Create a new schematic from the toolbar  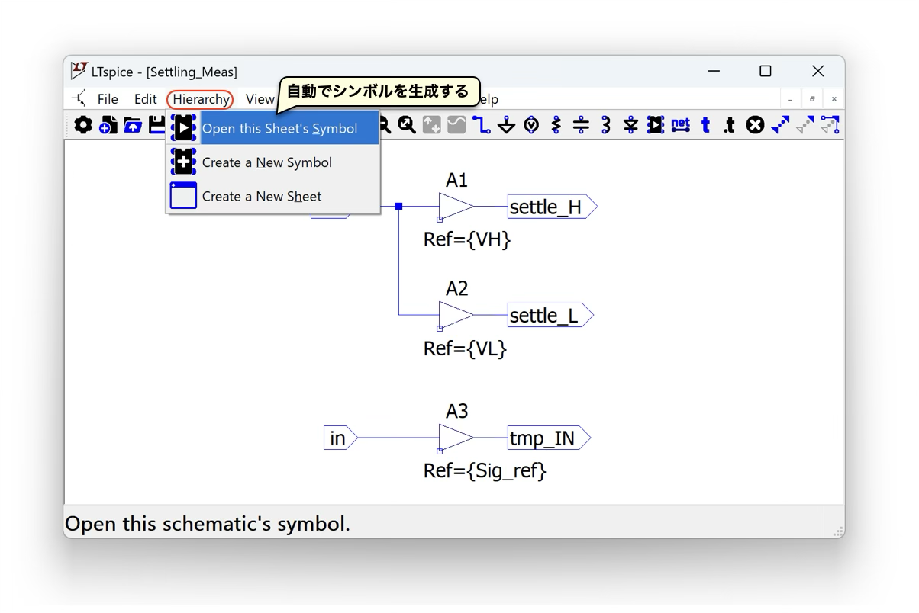(x=108, y=125)
